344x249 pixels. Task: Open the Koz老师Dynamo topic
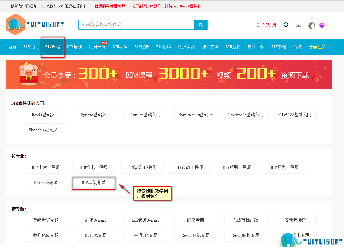click(146, 220)
